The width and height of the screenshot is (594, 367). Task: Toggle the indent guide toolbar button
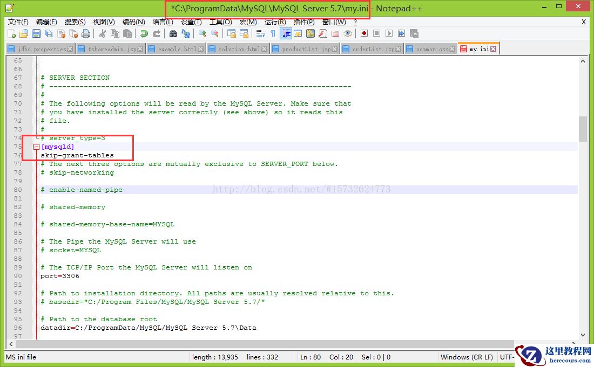(286, 33)
